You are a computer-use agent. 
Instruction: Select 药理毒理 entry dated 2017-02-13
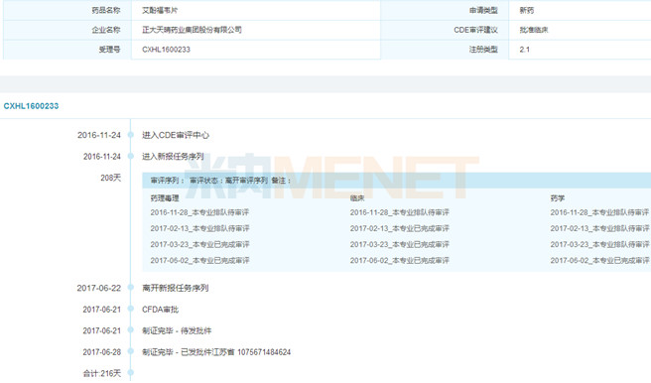click(x=199, y=228)
